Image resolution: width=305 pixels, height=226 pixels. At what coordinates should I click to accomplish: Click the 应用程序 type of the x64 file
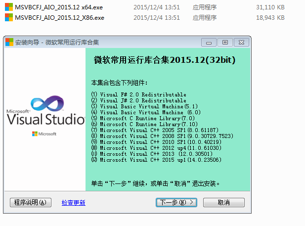tap(205, 7)
